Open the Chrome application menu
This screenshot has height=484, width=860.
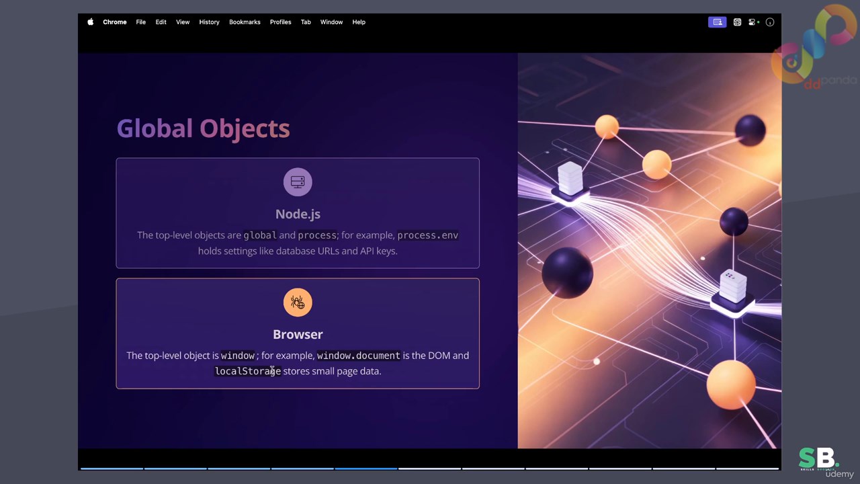114,22
